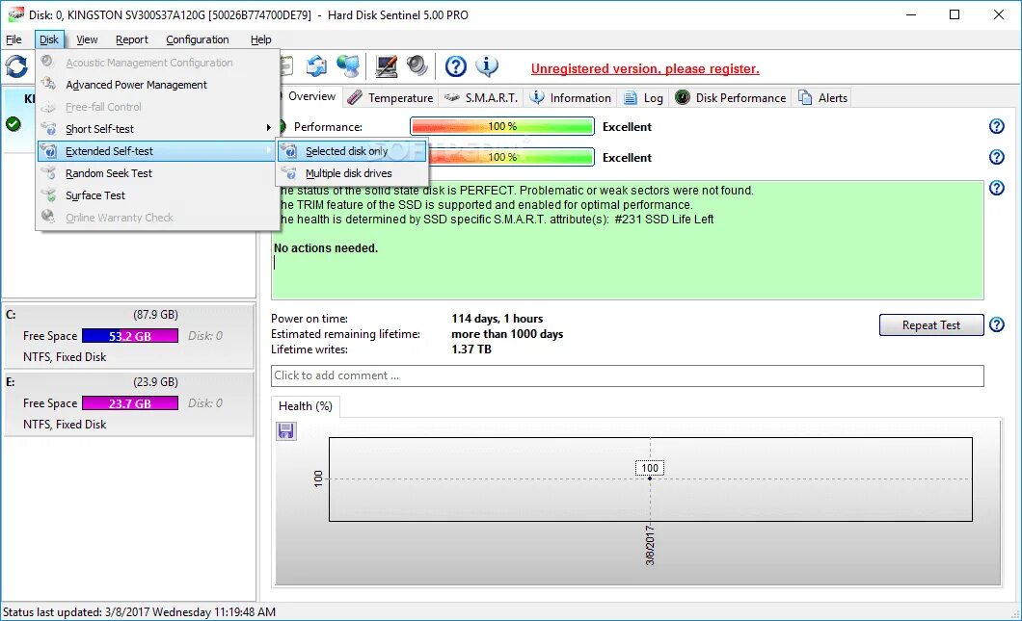This screenshot has height=621, width=1022.
Task: Click the laptop configuration toolbar icon
Action: pos(386,65)
